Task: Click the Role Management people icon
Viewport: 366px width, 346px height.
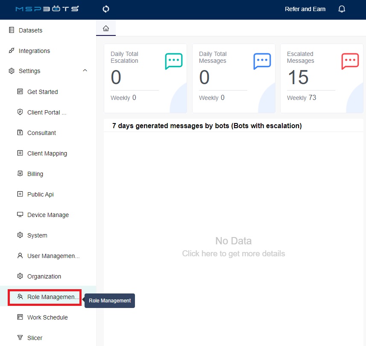Action: (20, 296)
